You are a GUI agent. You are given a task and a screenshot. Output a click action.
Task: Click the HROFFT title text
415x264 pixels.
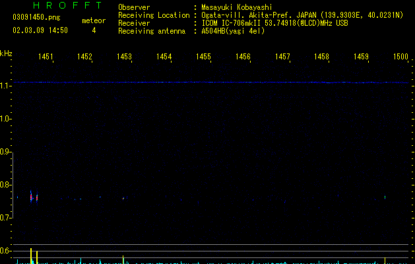67,5
